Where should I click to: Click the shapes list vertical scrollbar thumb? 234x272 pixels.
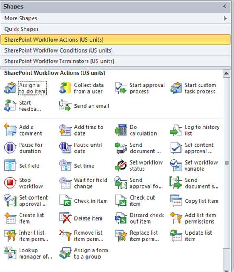(x=227, y=163)
